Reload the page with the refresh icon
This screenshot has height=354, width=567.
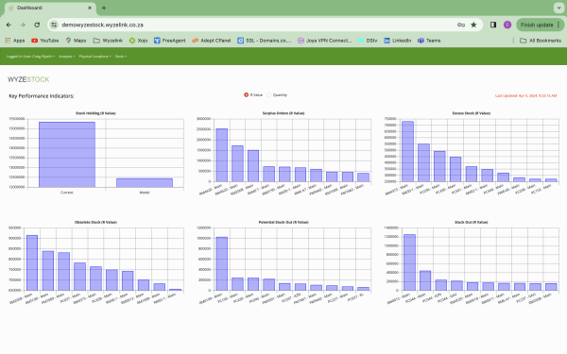point(37,25)
